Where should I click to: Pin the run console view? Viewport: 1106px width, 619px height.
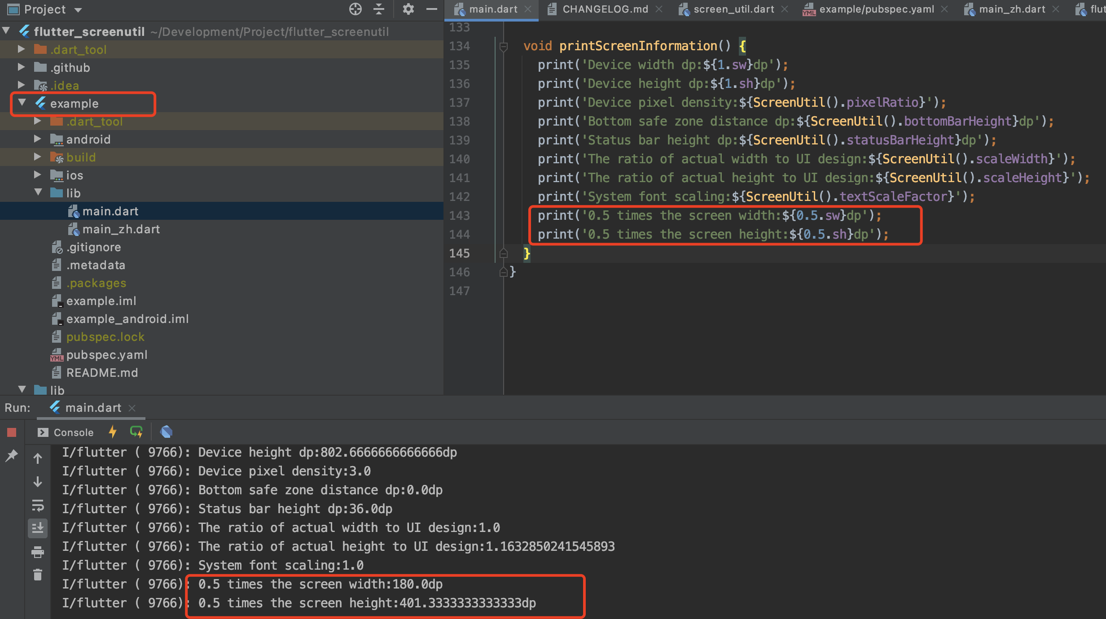point(11,455)
